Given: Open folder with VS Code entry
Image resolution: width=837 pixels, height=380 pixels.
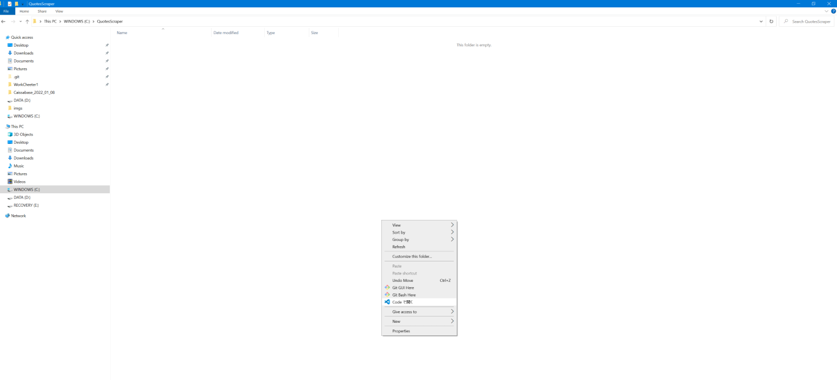Looking at the screenshot, I should (419, 302).
